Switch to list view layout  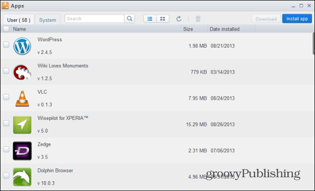150,19
